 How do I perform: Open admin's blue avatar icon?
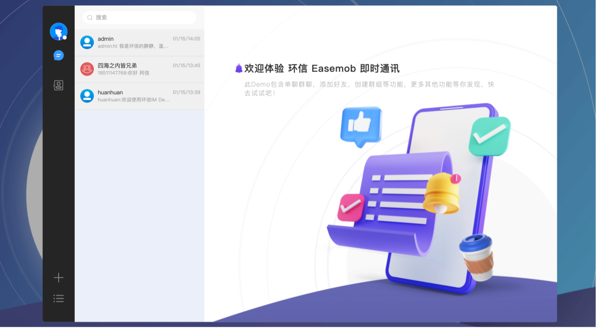pyautogui.click(x=87, y=42)
